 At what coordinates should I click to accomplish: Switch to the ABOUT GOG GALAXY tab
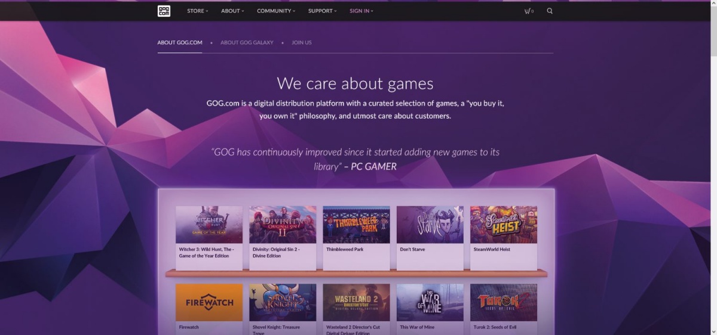(x=247, y=43)
